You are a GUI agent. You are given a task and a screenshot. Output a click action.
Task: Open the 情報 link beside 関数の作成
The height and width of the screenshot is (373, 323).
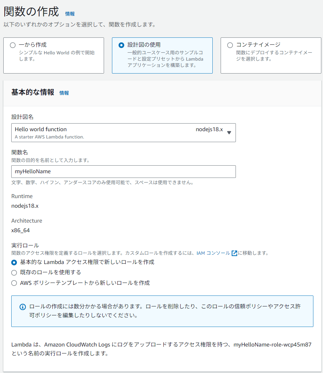pos(70,14)
